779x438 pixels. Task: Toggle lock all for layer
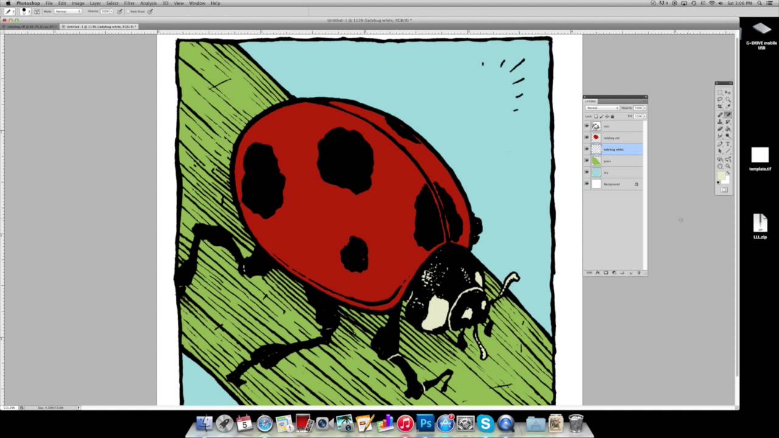coord(612,116)
